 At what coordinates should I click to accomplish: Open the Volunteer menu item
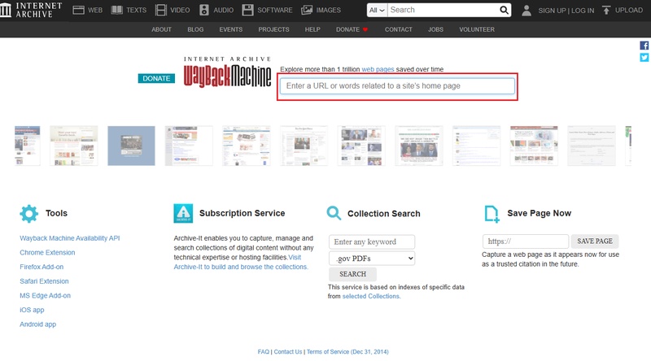pos(477,29)
